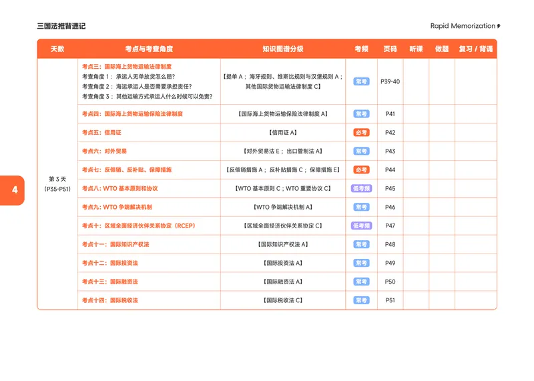The image size is (534, 381).
Task: Click 考点五：信用证
Action: point(101,133)
